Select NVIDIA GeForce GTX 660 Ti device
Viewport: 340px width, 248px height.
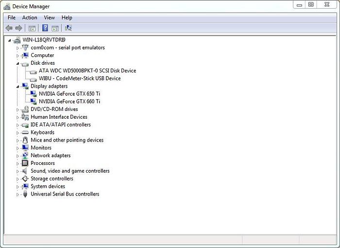point(69,102)
